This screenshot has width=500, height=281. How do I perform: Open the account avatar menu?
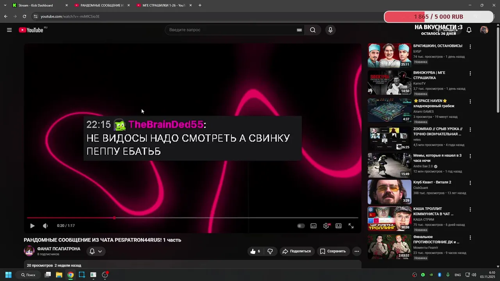tap(484, 30)
